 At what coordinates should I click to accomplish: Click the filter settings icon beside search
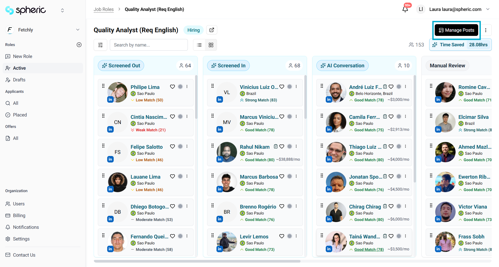click(x=100, y=45)
